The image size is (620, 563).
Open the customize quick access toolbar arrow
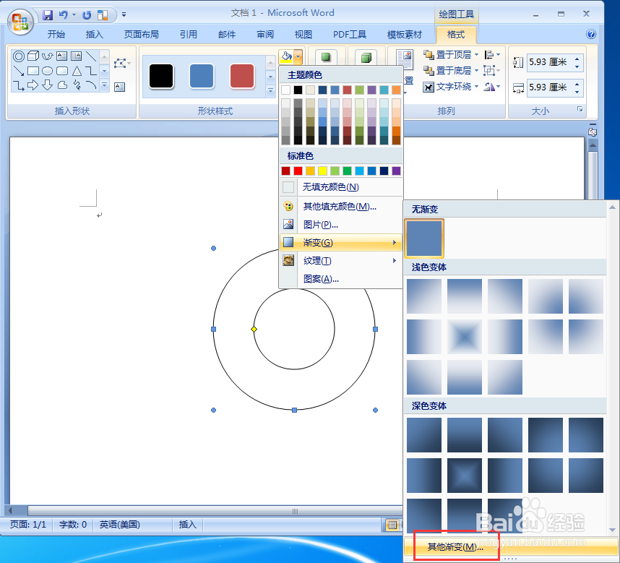coord(124,14)
